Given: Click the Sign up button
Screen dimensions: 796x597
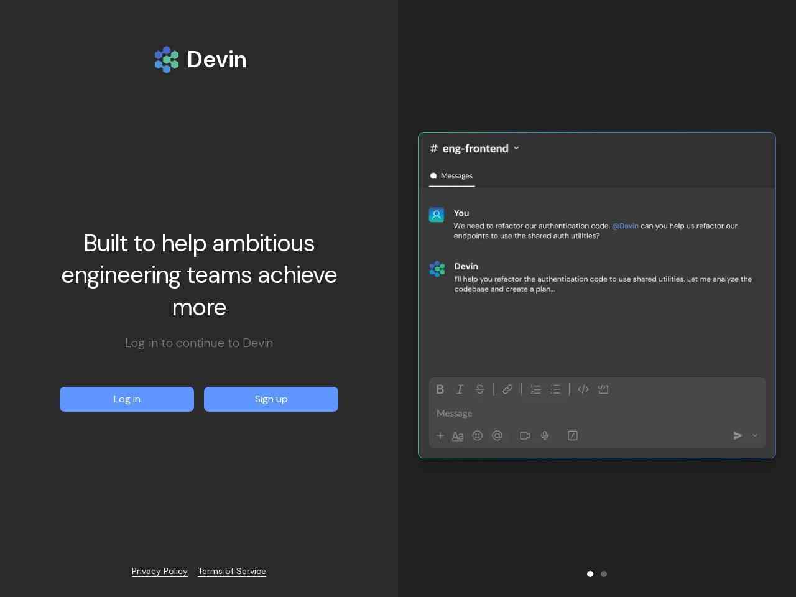Looking at the screenshot, I should (x=271, y=399).
